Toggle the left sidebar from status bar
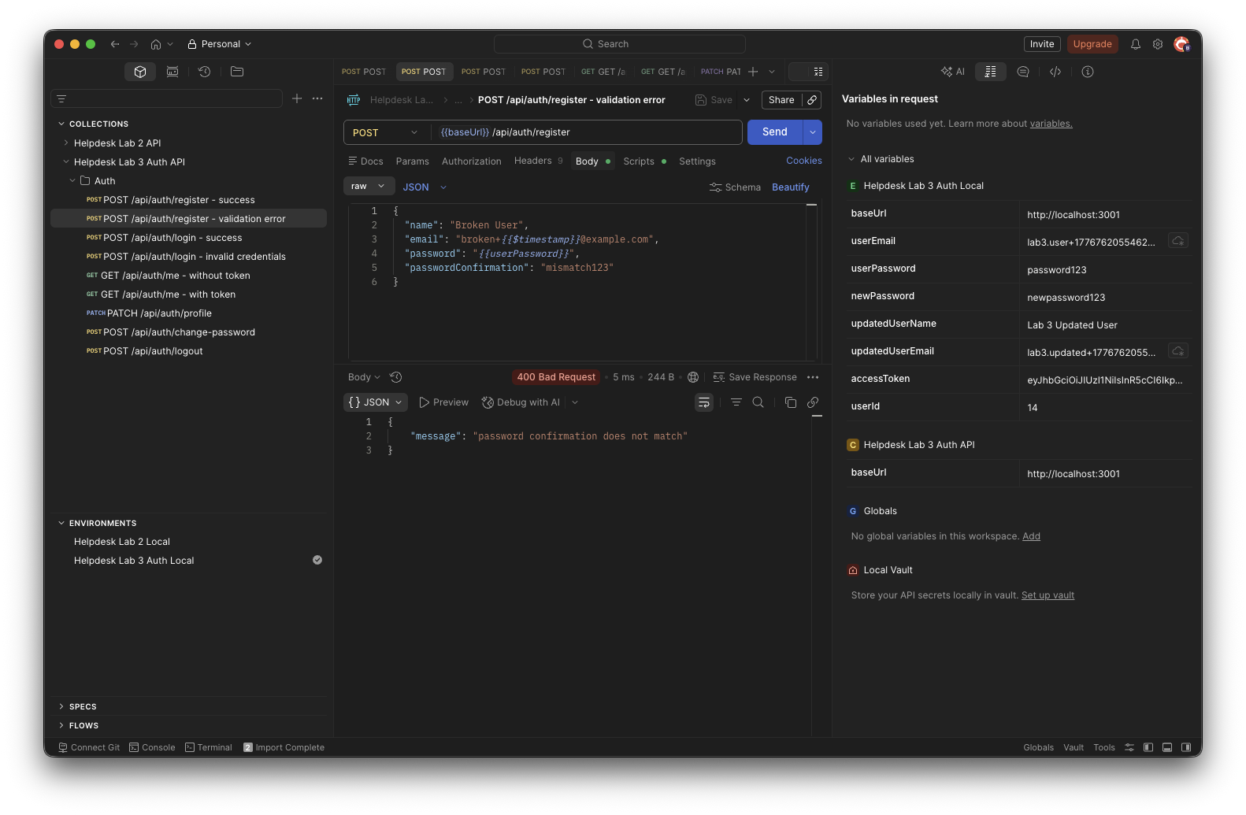This screenshot has width=1246, height=815. [1148, 747]
